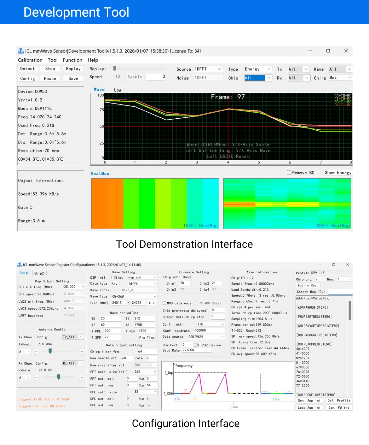Click the Search Reg. (0x) input field
Screen dimensions: 369x445
coord(340,292)
